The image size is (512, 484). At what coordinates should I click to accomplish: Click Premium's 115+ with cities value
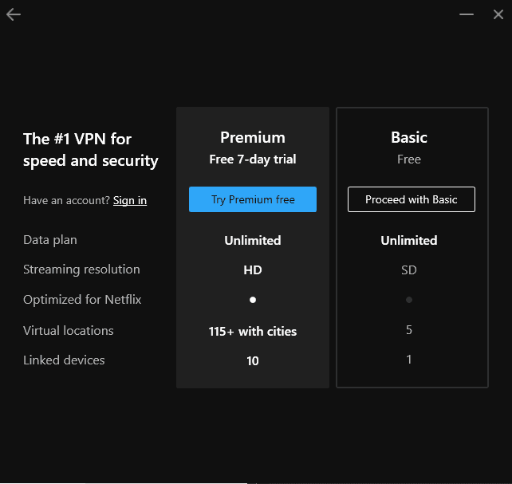pyautogui.click(x=253, y=331)
